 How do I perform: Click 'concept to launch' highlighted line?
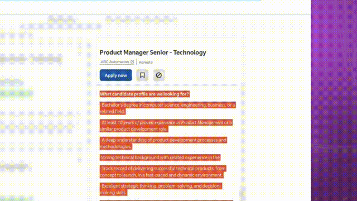pos(162,175)
